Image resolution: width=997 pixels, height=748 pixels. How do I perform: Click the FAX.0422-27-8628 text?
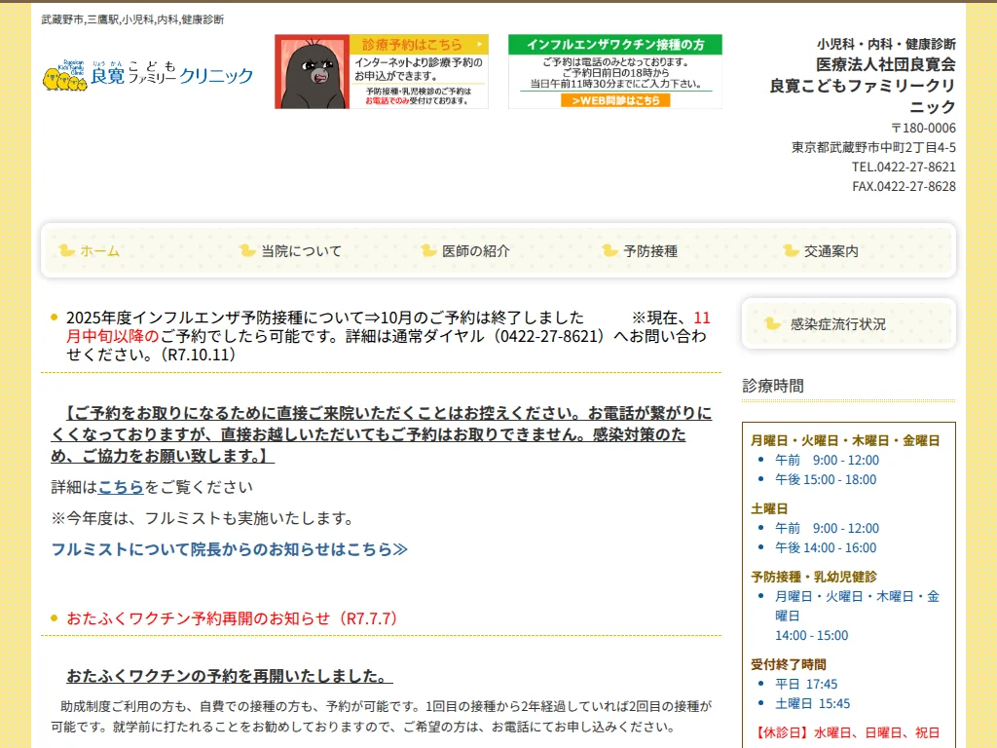point(904,187)
